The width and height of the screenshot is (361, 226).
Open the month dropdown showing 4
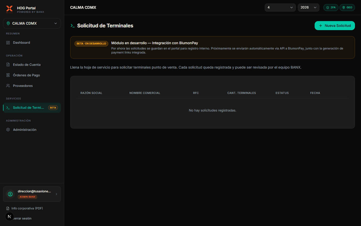(280, 8)
